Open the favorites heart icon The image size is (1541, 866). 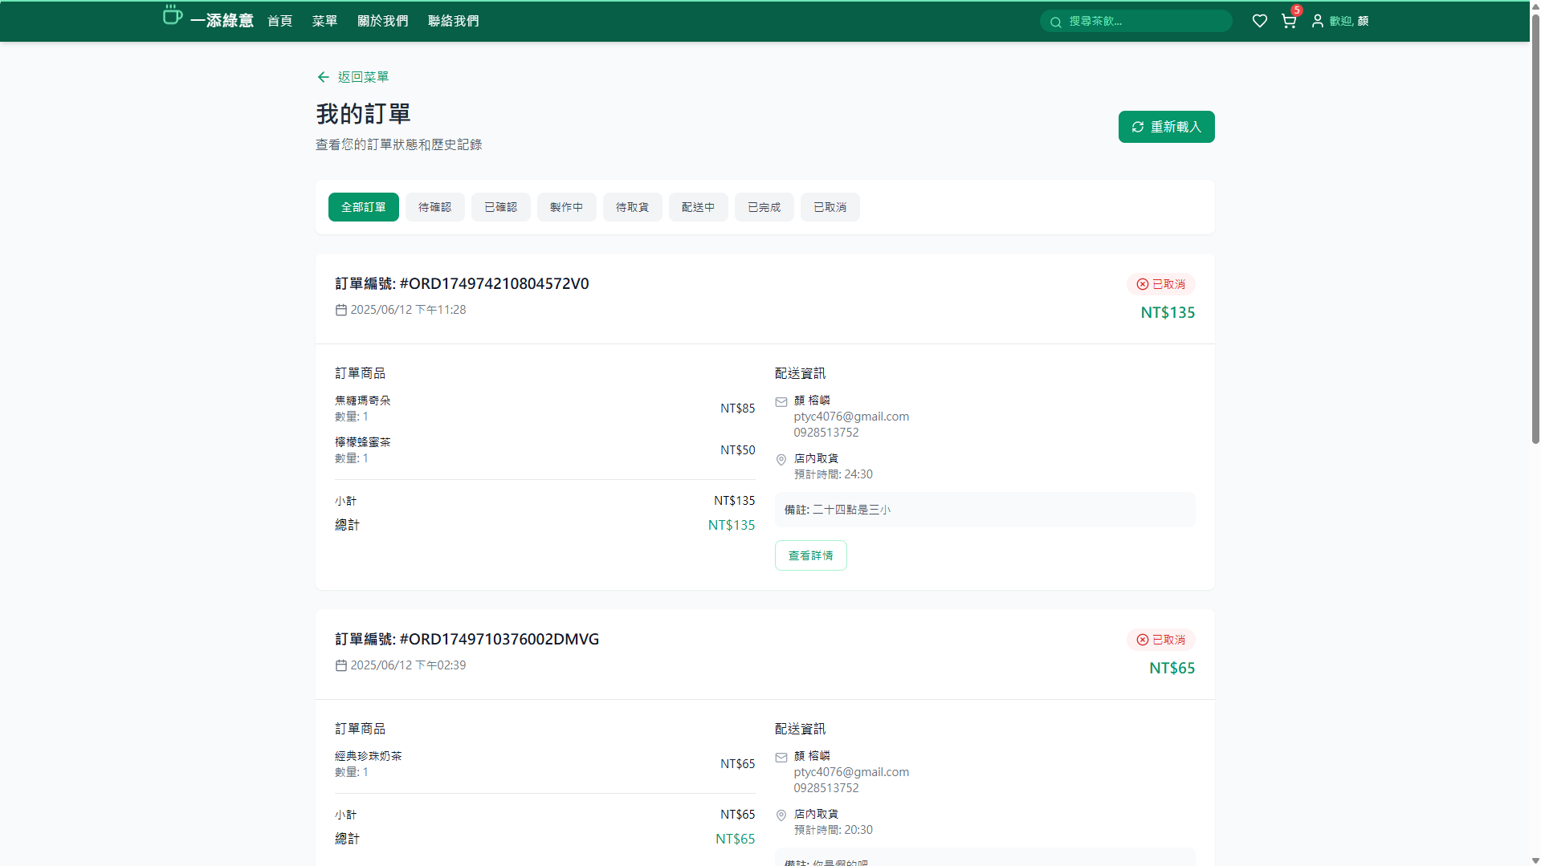pyautogui.click(x=1259, y=21)
